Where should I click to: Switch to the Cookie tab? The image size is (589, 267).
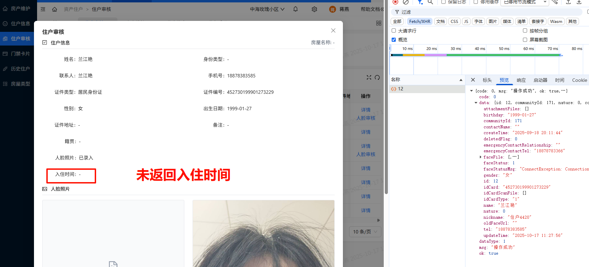pyautogui.click(x=579, y=80)
